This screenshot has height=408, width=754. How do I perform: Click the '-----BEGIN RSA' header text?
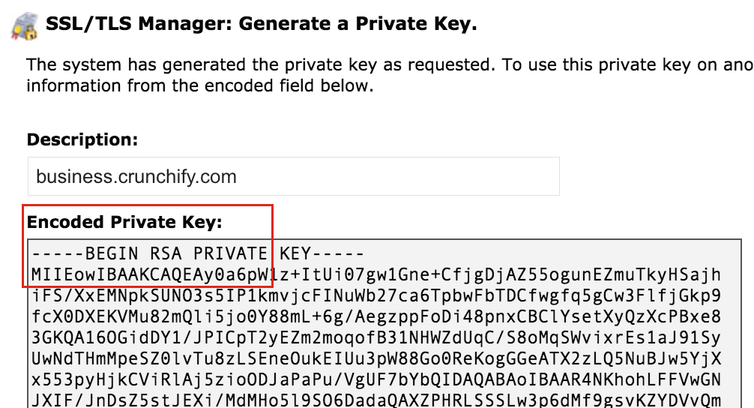pos(106,253)
